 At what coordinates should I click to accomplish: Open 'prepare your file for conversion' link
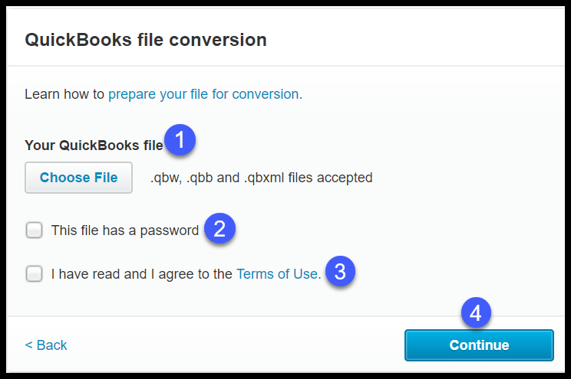pyautogui.click(x=206, y=94)
